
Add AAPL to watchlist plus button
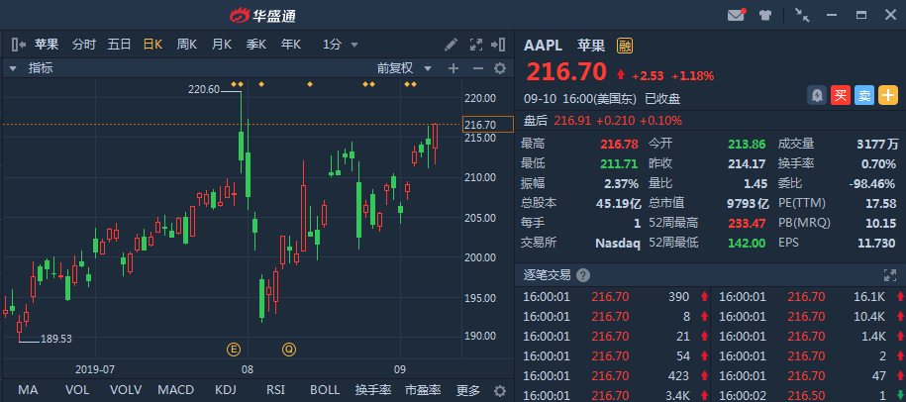click(888, 95)
